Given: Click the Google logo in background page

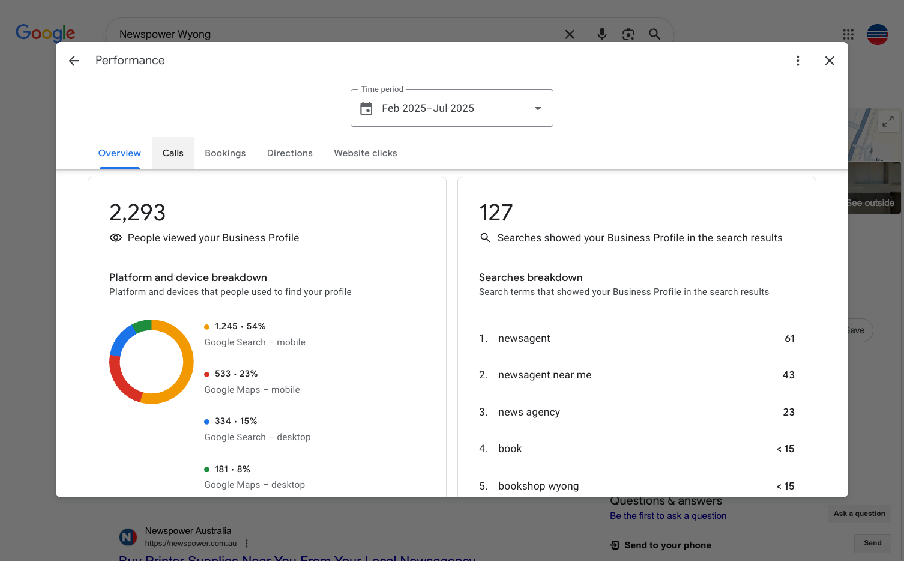Looking at the screenshot, I should (x=46, y=32).
